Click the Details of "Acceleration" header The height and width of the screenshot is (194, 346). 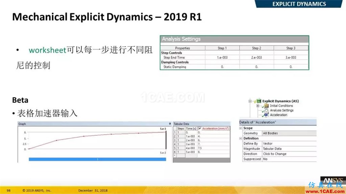(x=278, y=122)
